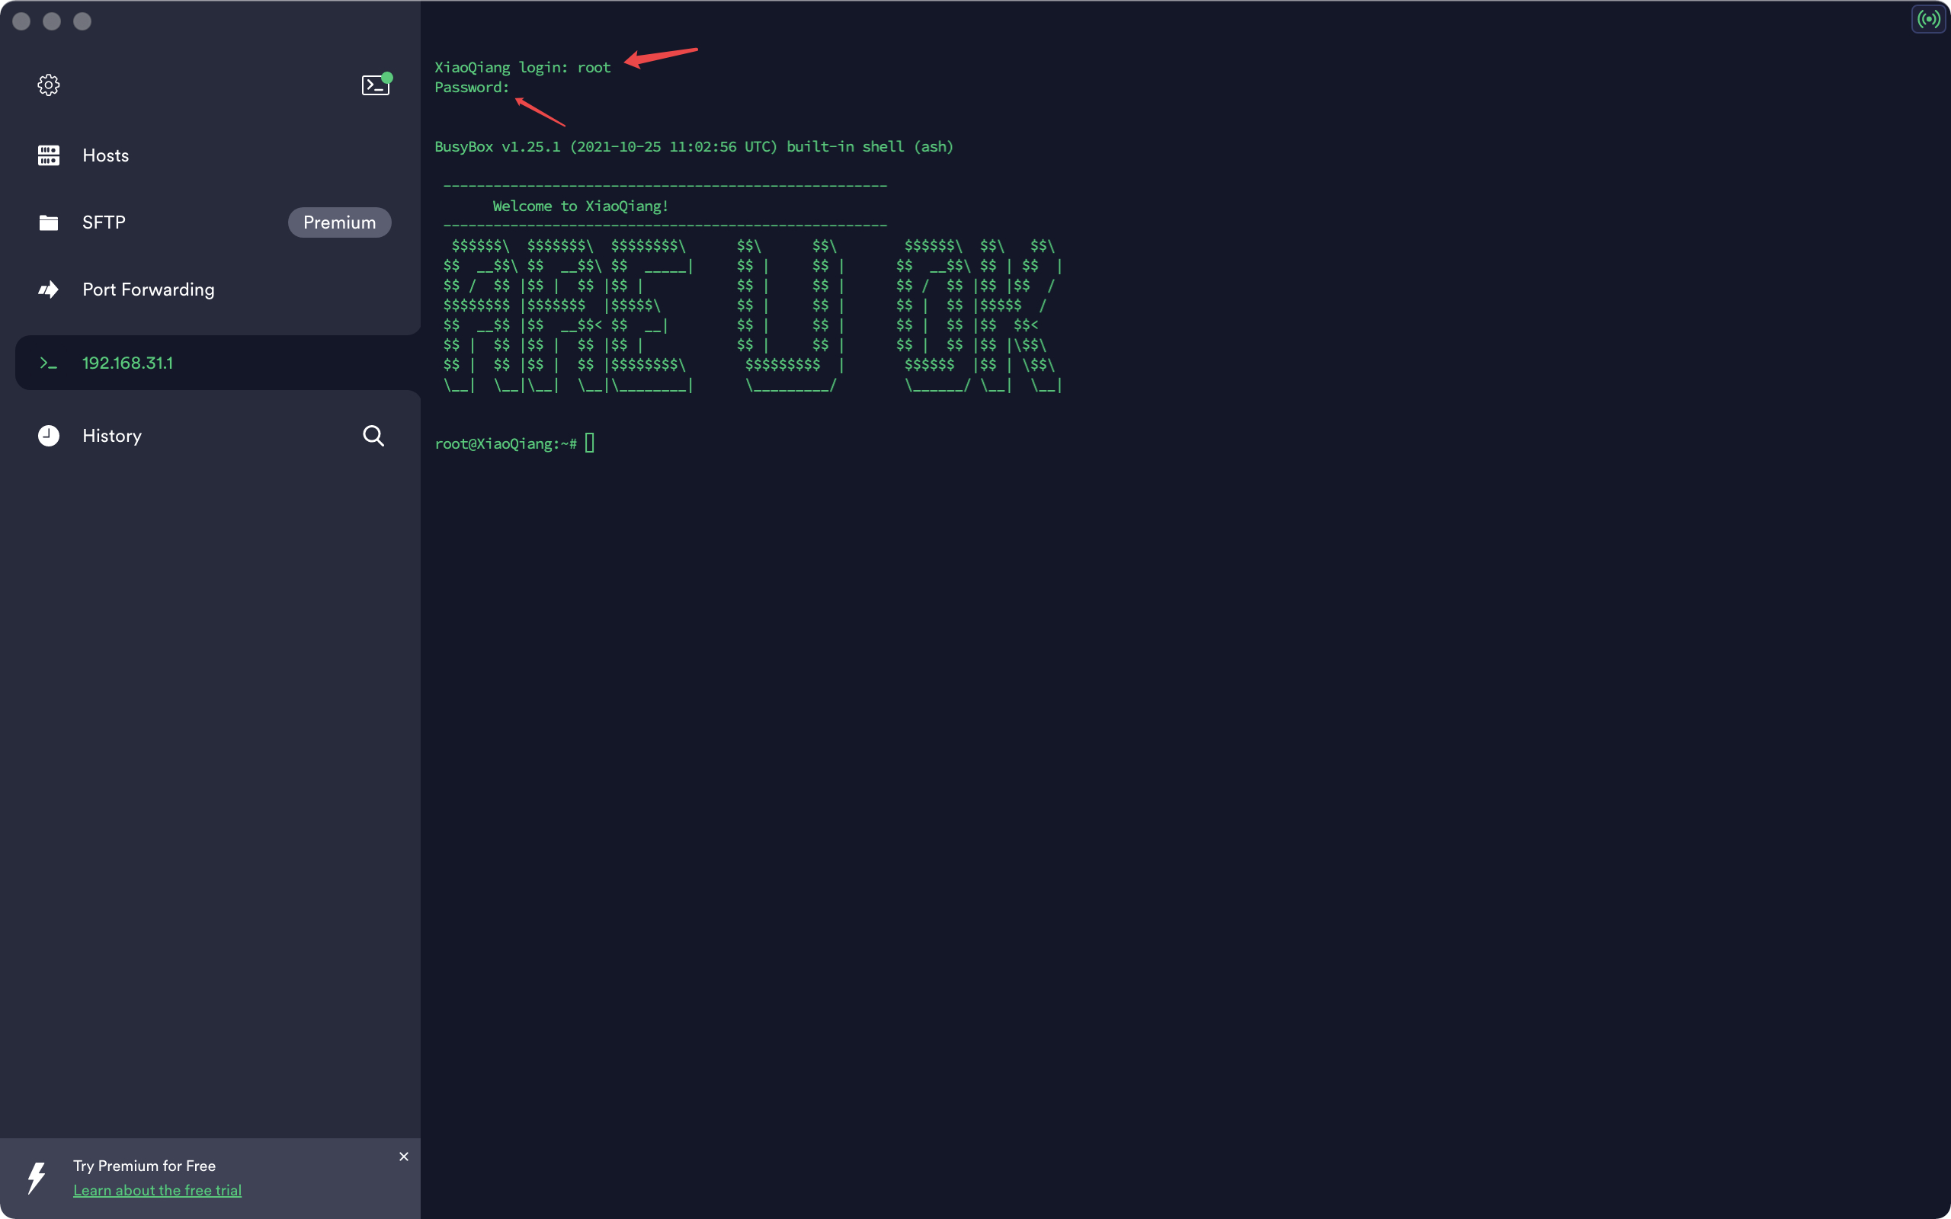
Task: Click the 192.168.31.1 prompt icon
Action: (x=48, y=363)
